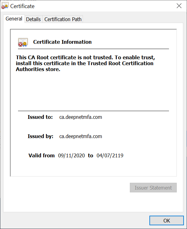Click the valid-from date 09/11/2020
This screenshot has width=187, height=229.
[71, 155]
